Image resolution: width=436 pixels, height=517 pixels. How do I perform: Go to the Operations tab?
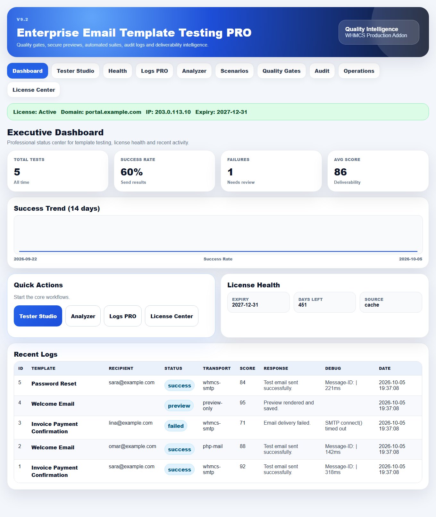coord(359,71)
